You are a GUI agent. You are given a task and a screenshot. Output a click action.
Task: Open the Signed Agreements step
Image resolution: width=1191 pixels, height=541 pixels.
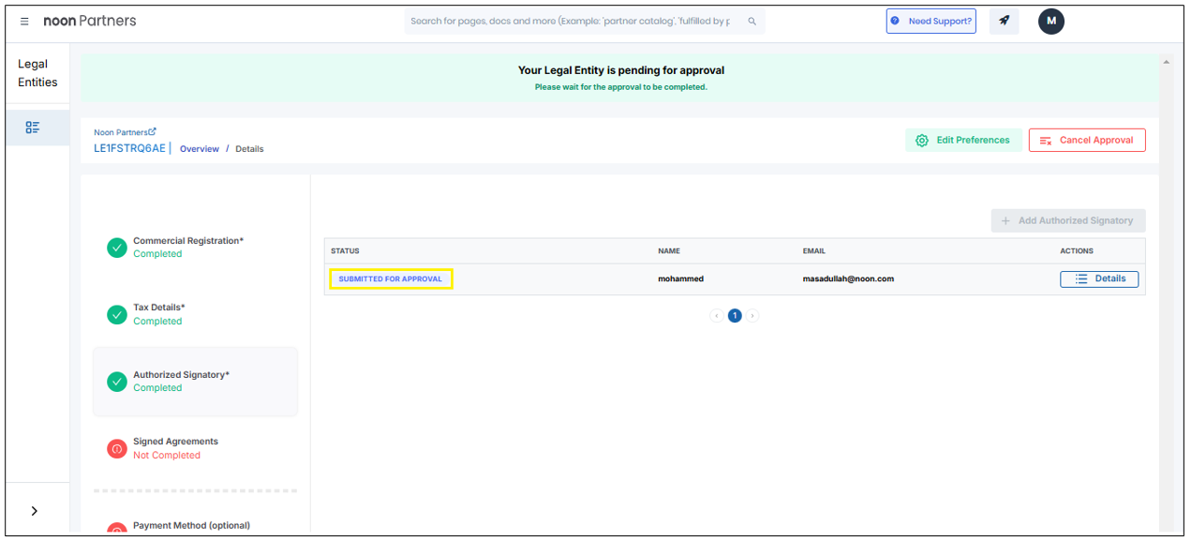coord(195,448)
